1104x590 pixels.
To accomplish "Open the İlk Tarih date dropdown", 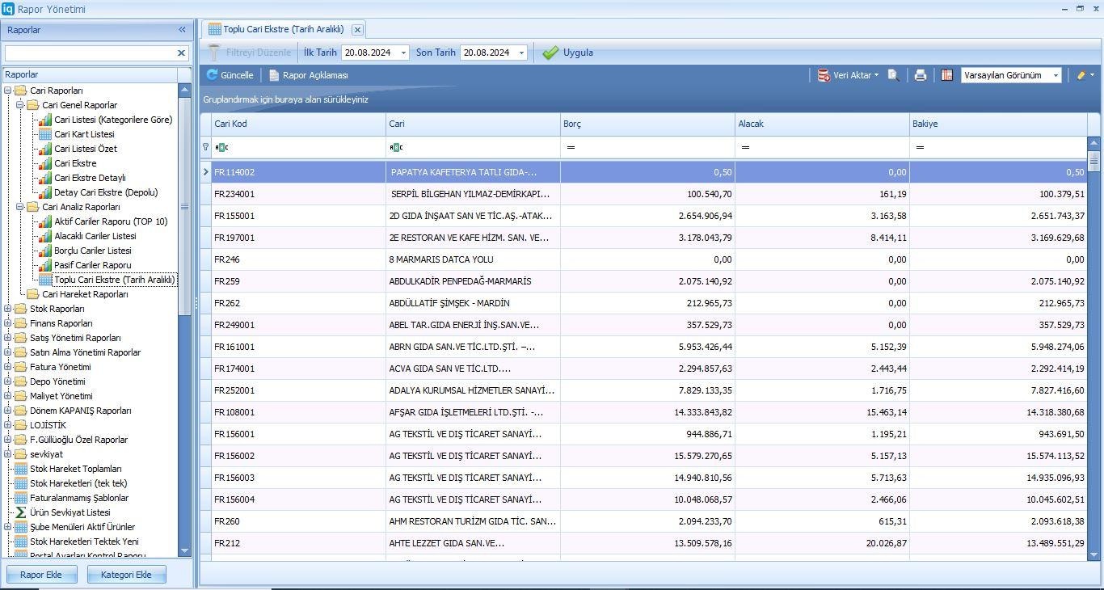I will coord(403,53).
